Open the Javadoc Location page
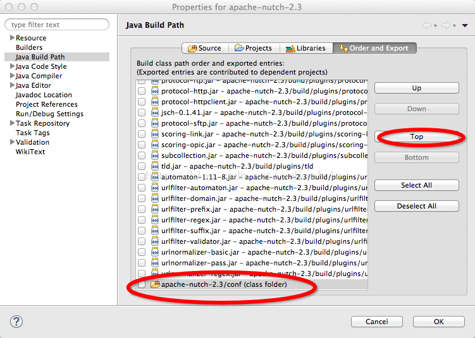The image size is (475, 338). (44, 95)
